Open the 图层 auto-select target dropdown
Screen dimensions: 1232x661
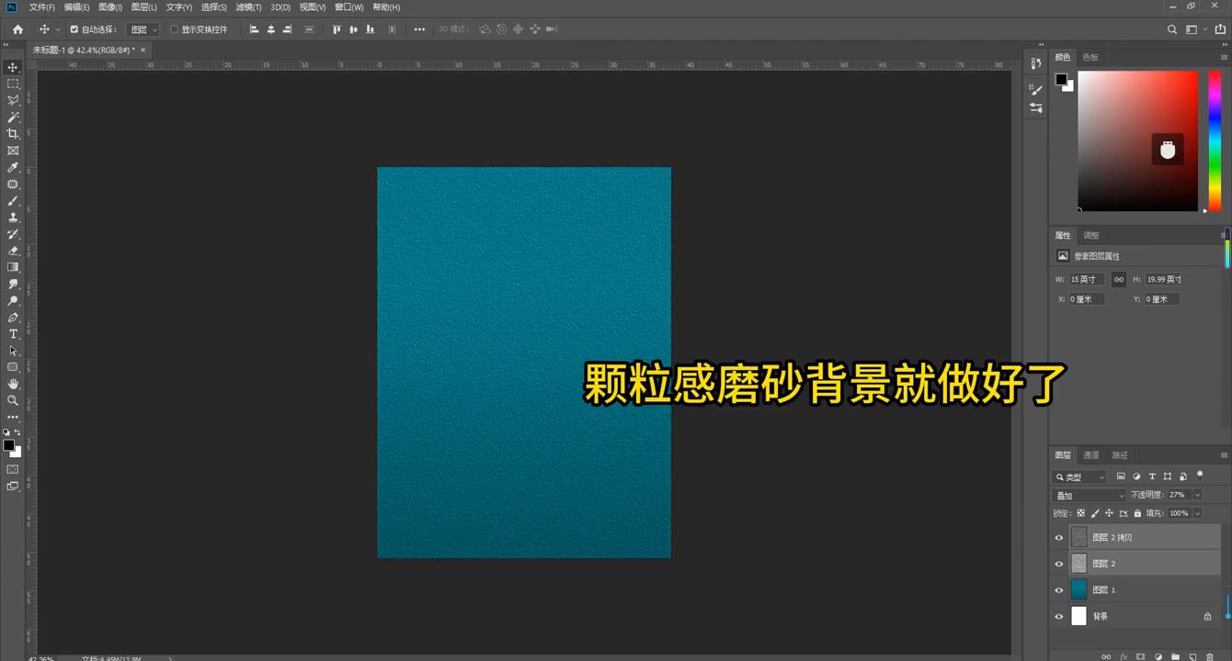143,29
